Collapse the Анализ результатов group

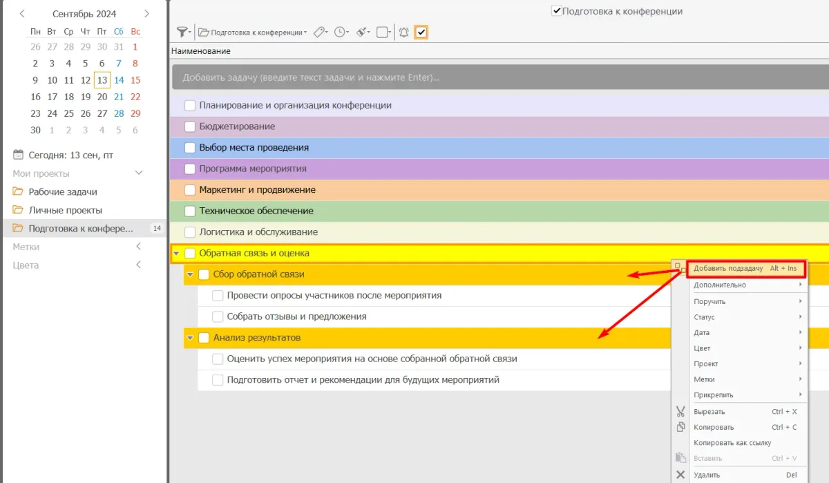tap(190, 339)
